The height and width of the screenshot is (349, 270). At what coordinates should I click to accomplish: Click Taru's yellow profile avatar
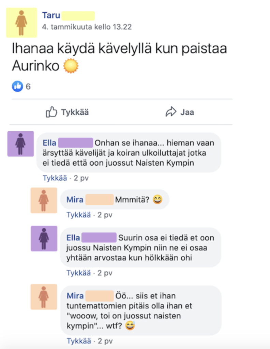pyautogui.click(x=21, y=23)
